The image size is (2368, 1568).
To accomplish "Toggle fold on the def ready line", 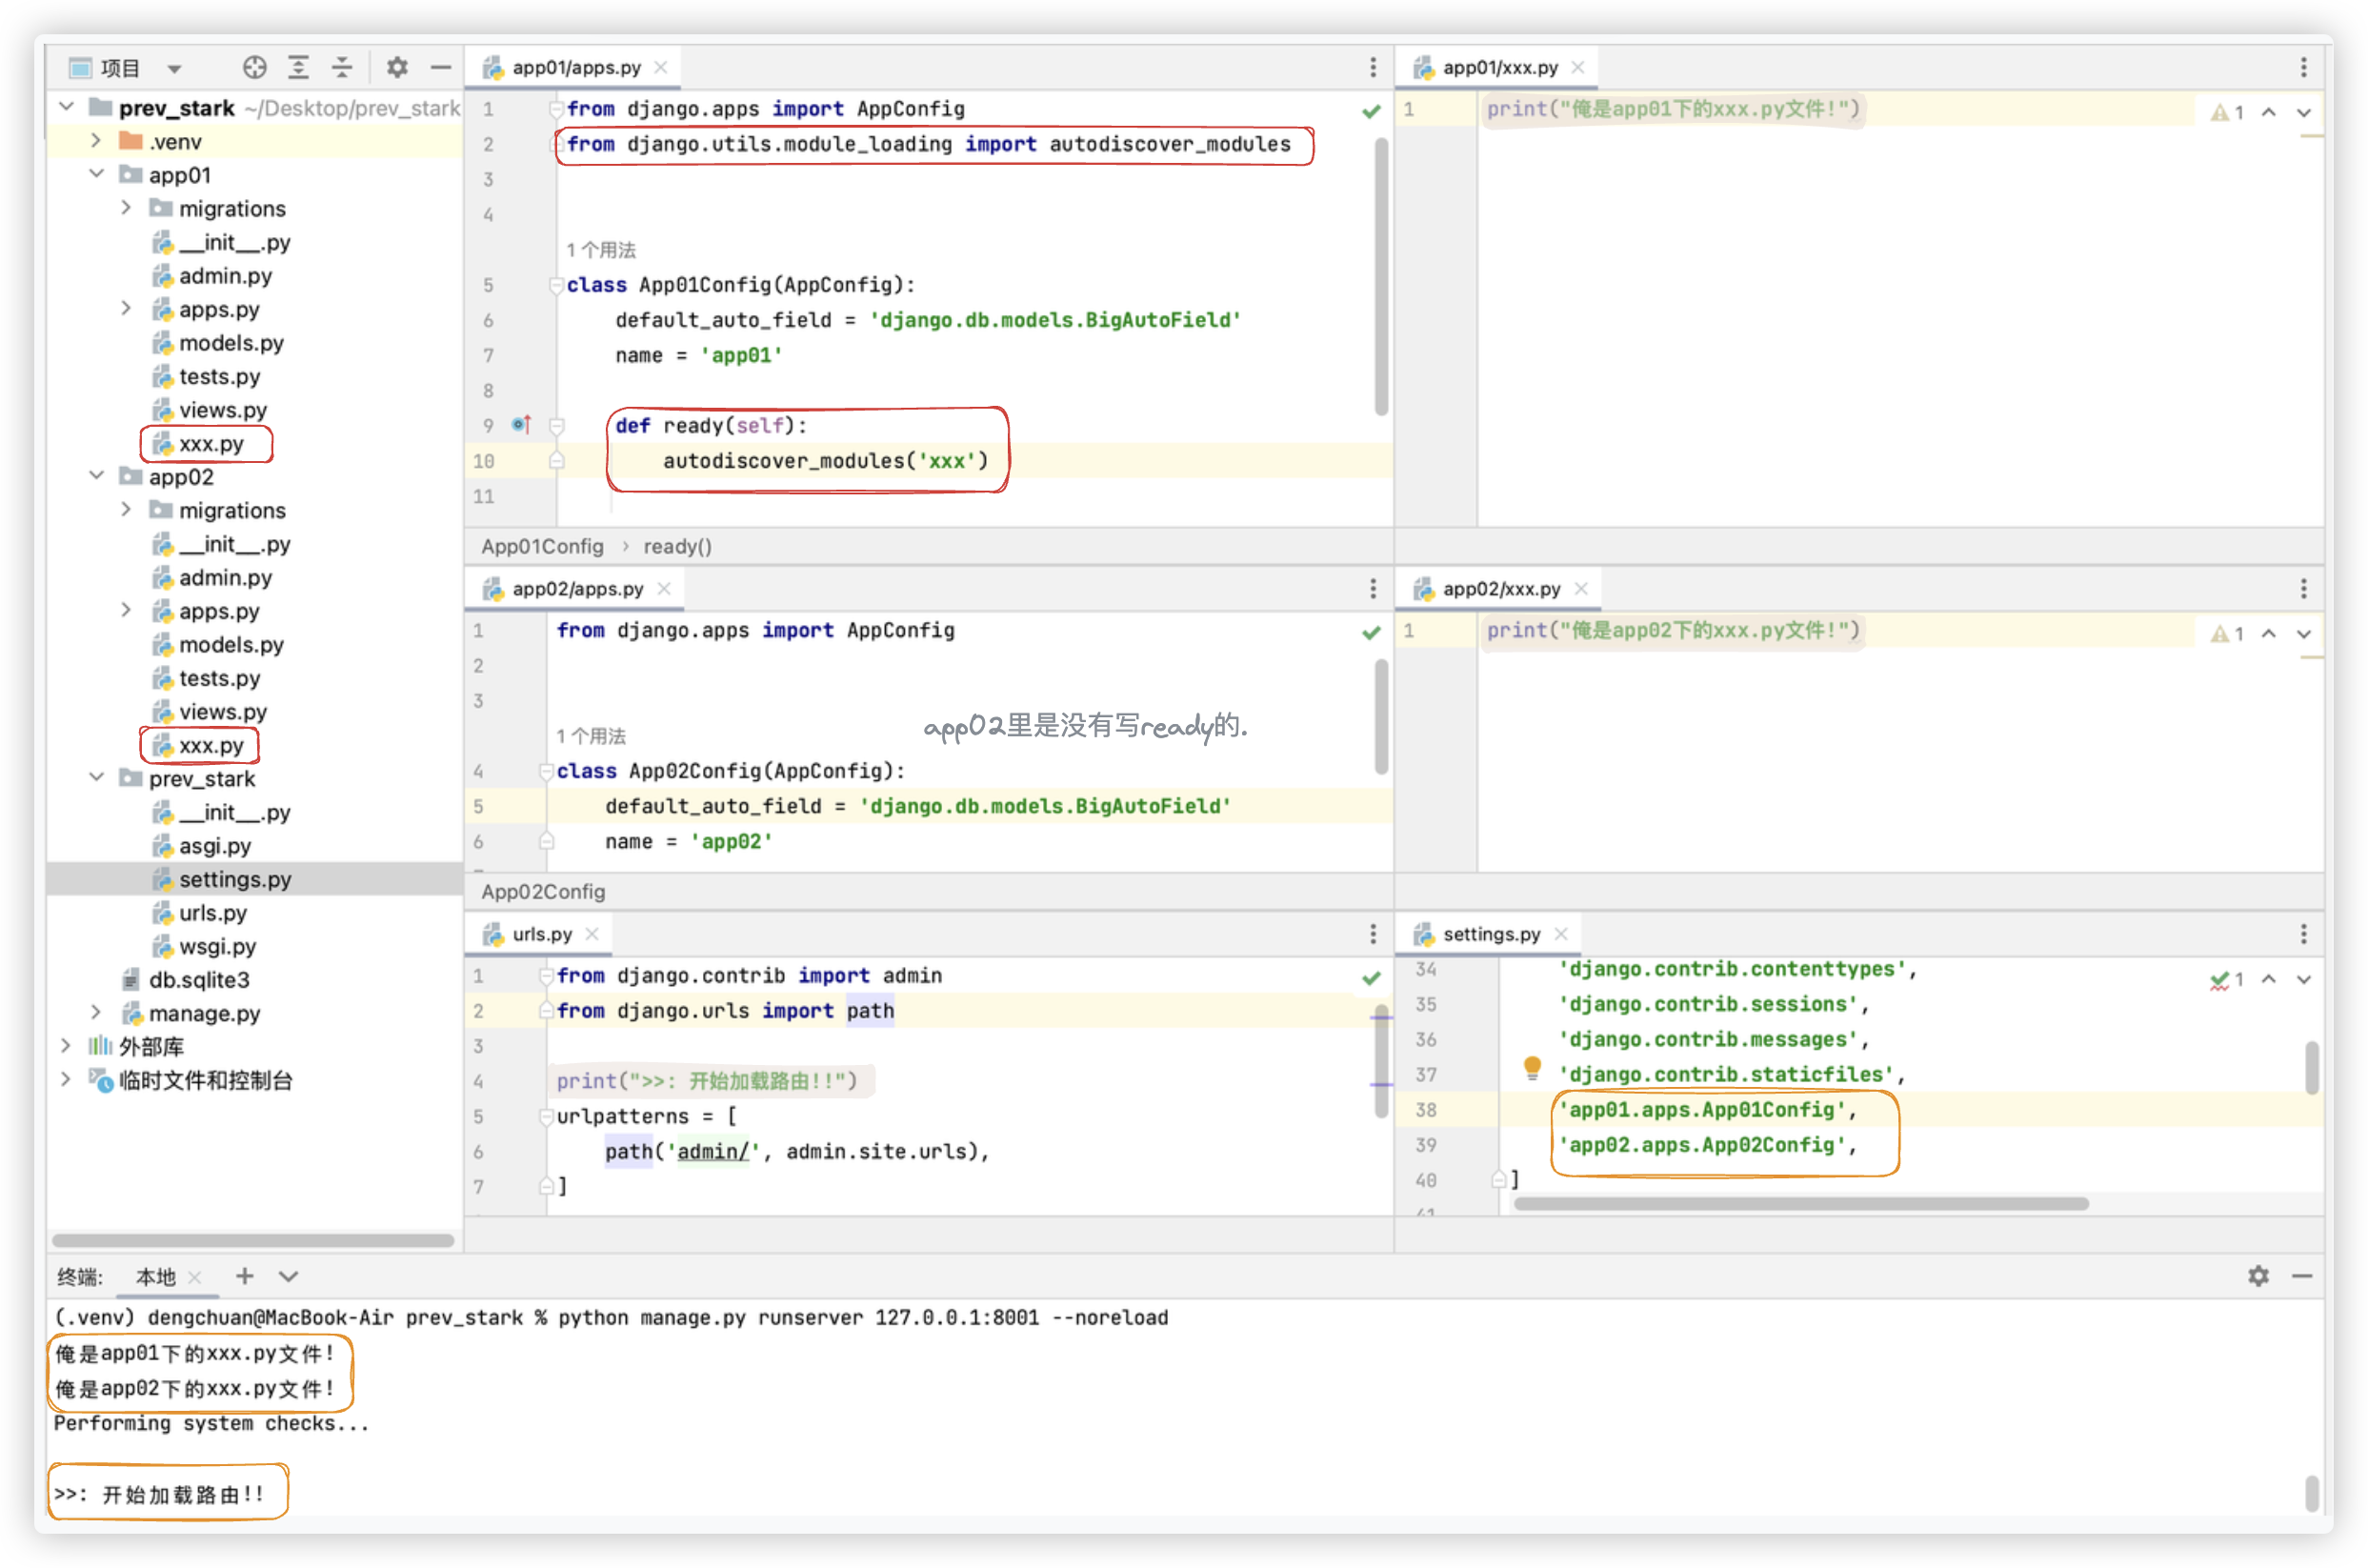I will coord(557,426).
